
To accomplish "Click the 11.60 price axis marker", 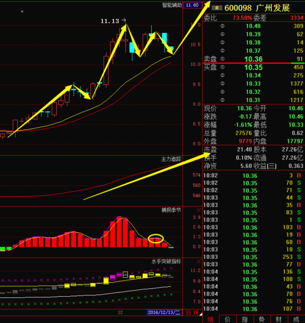I will coord(192,5).
